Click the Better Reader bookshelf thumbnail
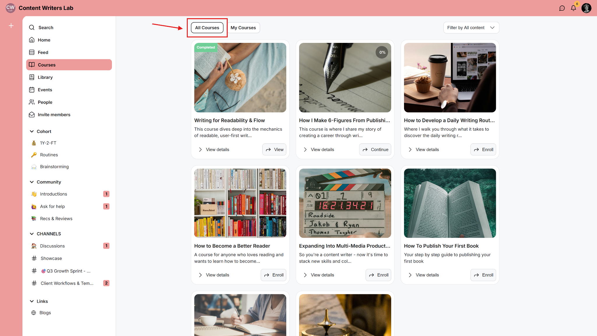The image size is (597, 336). click(240, 203)
